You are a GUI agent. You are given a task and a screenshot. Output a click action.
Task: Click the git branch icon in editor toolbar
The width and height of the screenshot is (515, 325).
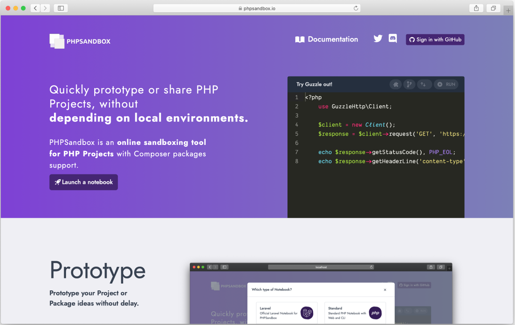[409, 84]
